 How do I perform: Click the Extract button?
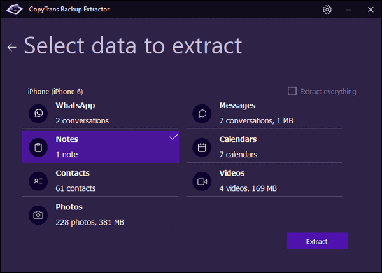[317, 241]
